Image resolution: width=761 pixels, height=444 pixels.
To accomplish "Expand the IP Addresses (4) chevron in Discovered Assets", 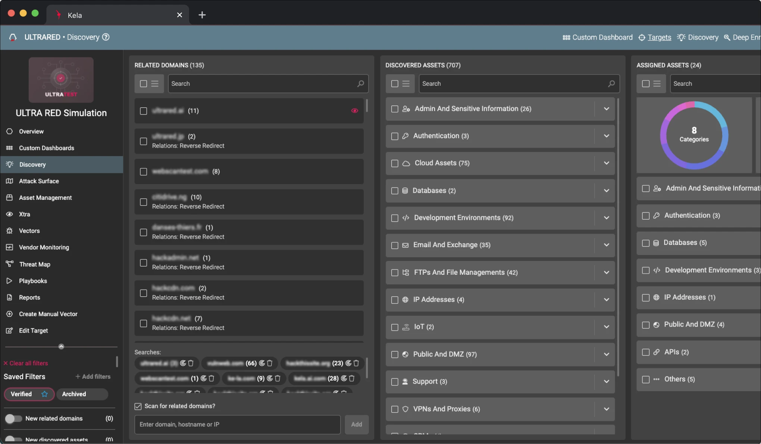I will [x=607, y=300].
